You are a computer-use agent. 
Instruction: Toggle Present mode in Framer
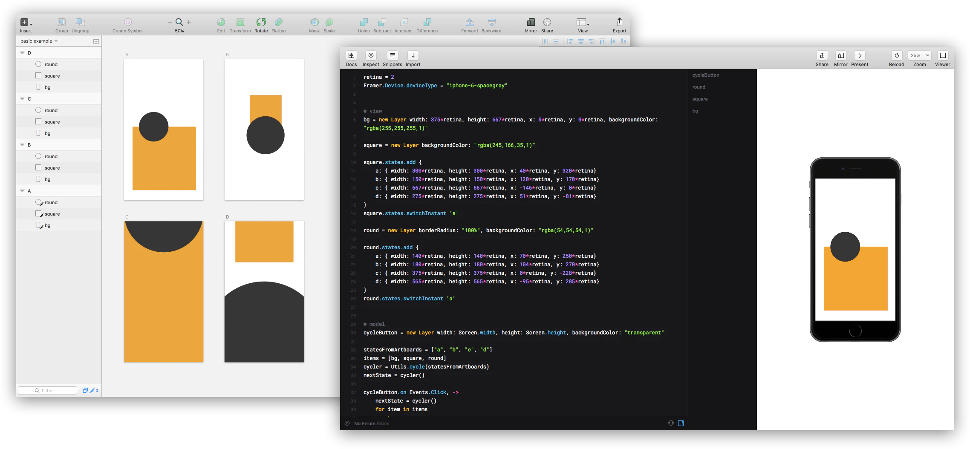[860, 56]
